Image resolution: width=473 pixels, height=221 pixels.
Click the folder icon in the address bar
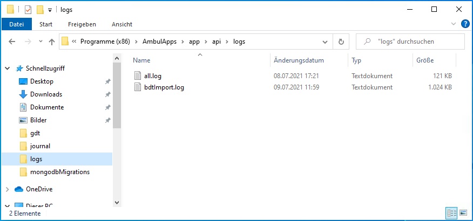(65, 42)
